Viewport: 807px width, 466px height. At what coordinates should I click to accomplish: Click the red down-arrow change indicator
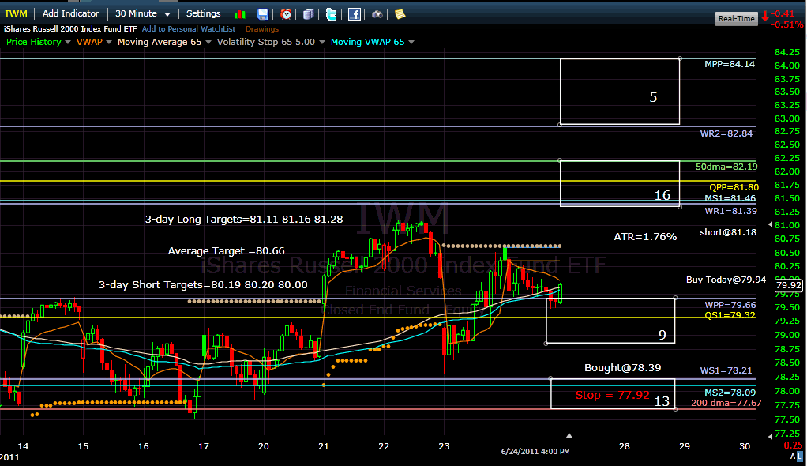(765, 17)
